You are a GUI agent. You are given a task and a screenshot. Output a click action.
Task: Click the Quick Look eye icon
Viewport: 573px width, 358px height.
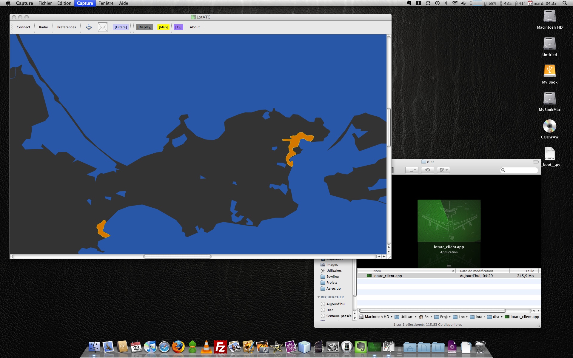(x=428, y=170)
